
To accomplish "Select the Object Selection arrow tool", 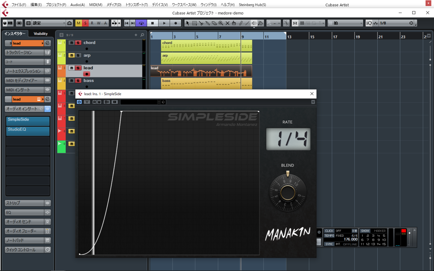I will 187,23.
